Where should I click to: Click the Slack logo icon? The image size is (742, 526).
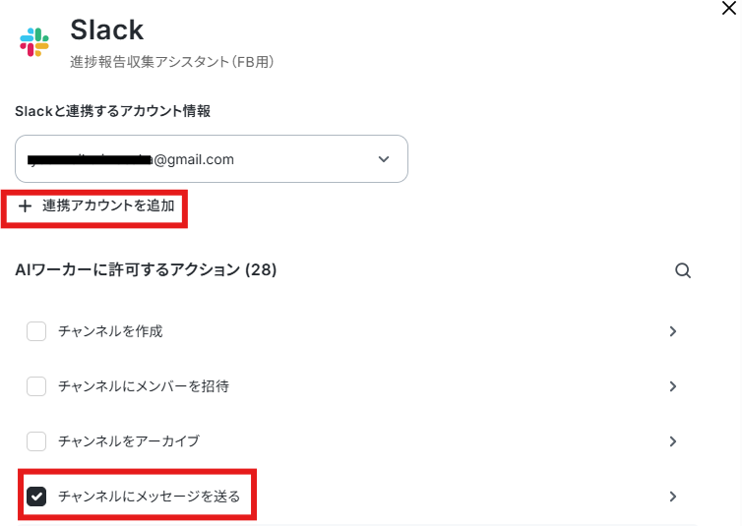[34, 42]
